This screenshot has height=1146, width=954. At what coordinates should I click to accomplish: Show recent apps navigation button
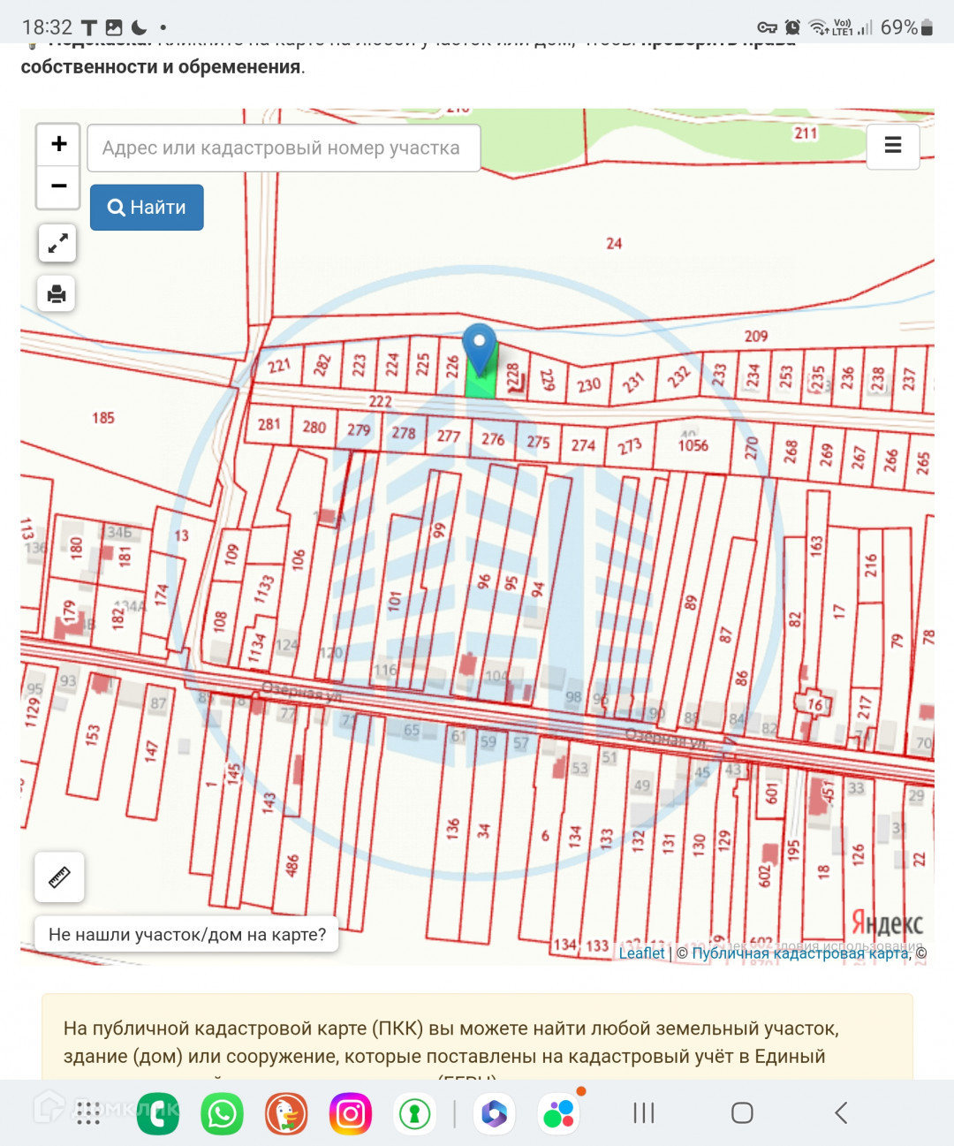coord(644,1113)
